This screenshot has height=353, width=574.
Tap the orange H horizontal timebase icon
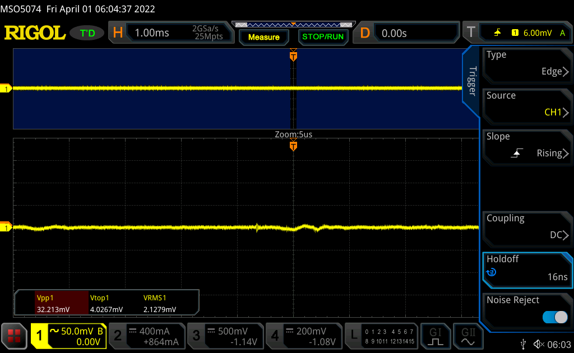click(x=118, y=33)
